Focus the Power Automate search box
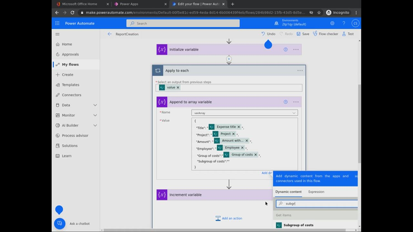Screen dimensions: 413x232 (183, 23)
